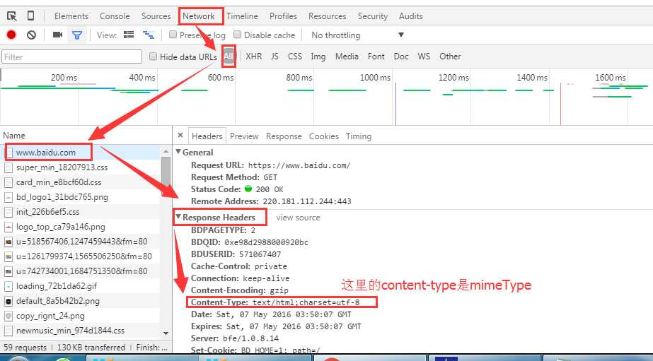The height and width of the screenshot is (361, 653).
Task: Toggle the camera capture screenshots icon
Action: tap(57, 35)
